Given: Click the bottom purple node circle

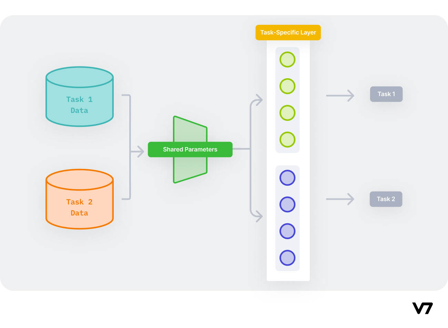Looking at the screenshot, I should [x=287, y=258].
